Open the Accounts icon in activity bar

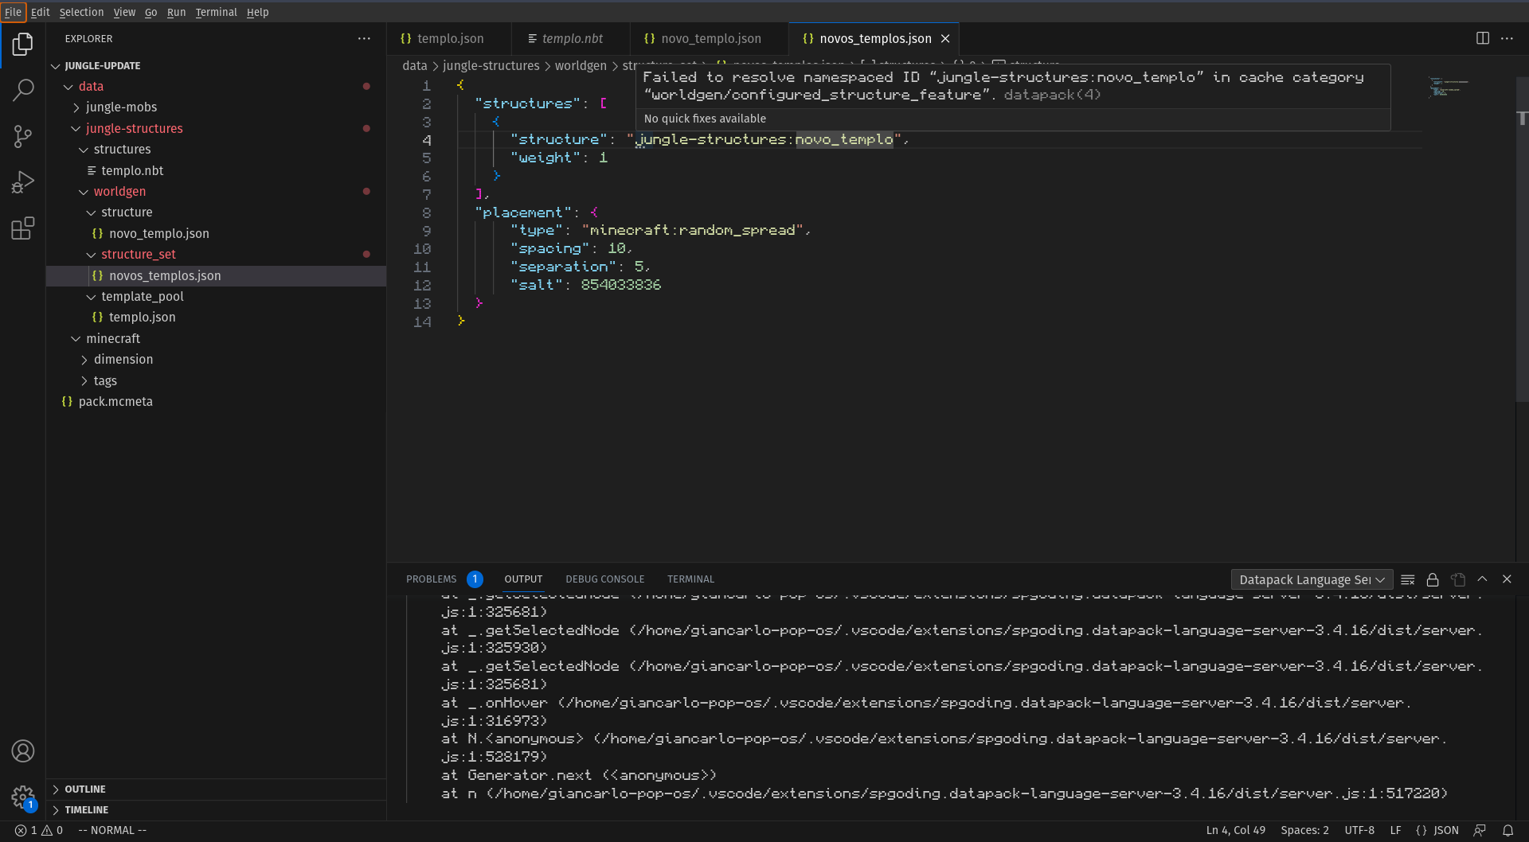(x=23, y=750)
